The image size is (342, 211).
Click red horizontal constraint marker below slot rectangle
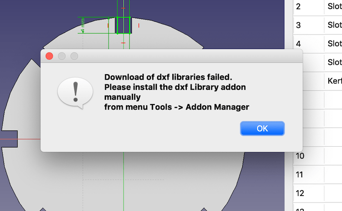tap(123, 43)
